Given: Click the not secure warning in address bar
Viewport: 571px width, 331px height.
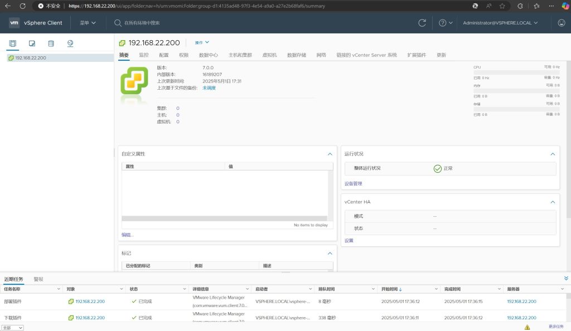Looking at the screenshot, I should (x=49, y=6).
